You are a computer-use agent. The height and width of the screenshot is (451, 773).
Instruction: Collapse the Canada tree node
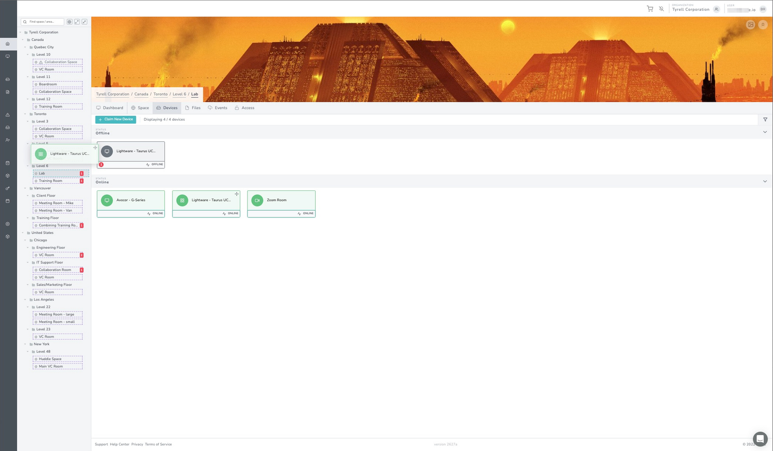tap(23, 40)
